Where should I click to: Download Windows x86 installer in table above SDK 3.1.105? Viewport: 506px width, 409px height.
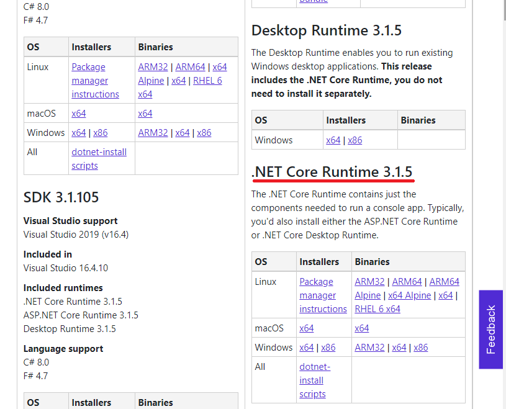click(101, 133)
